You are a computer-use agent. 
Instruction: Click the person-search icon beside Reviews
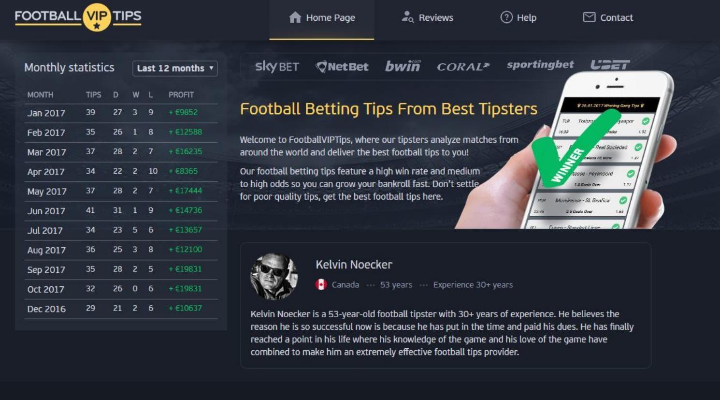point(407,17)
